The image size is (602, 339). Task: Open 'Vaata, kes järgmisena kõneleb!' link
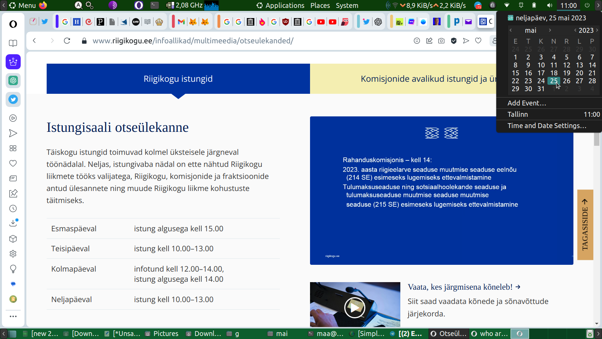[x=464, y=287]
